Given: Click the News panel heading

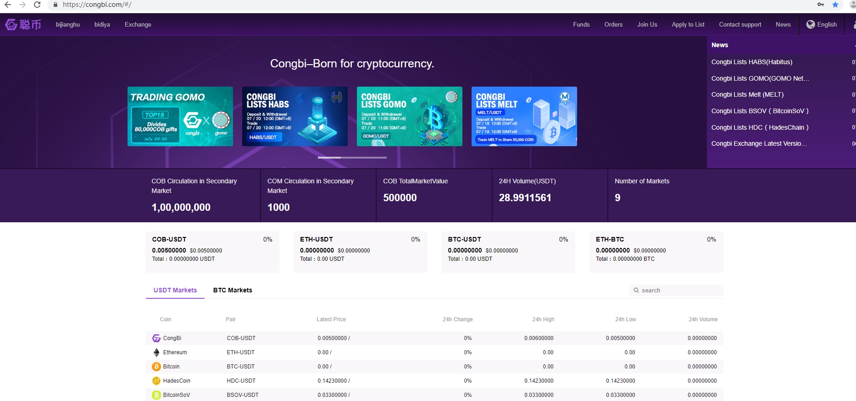Looking at the screenshot, I should (x=720, y=45).
